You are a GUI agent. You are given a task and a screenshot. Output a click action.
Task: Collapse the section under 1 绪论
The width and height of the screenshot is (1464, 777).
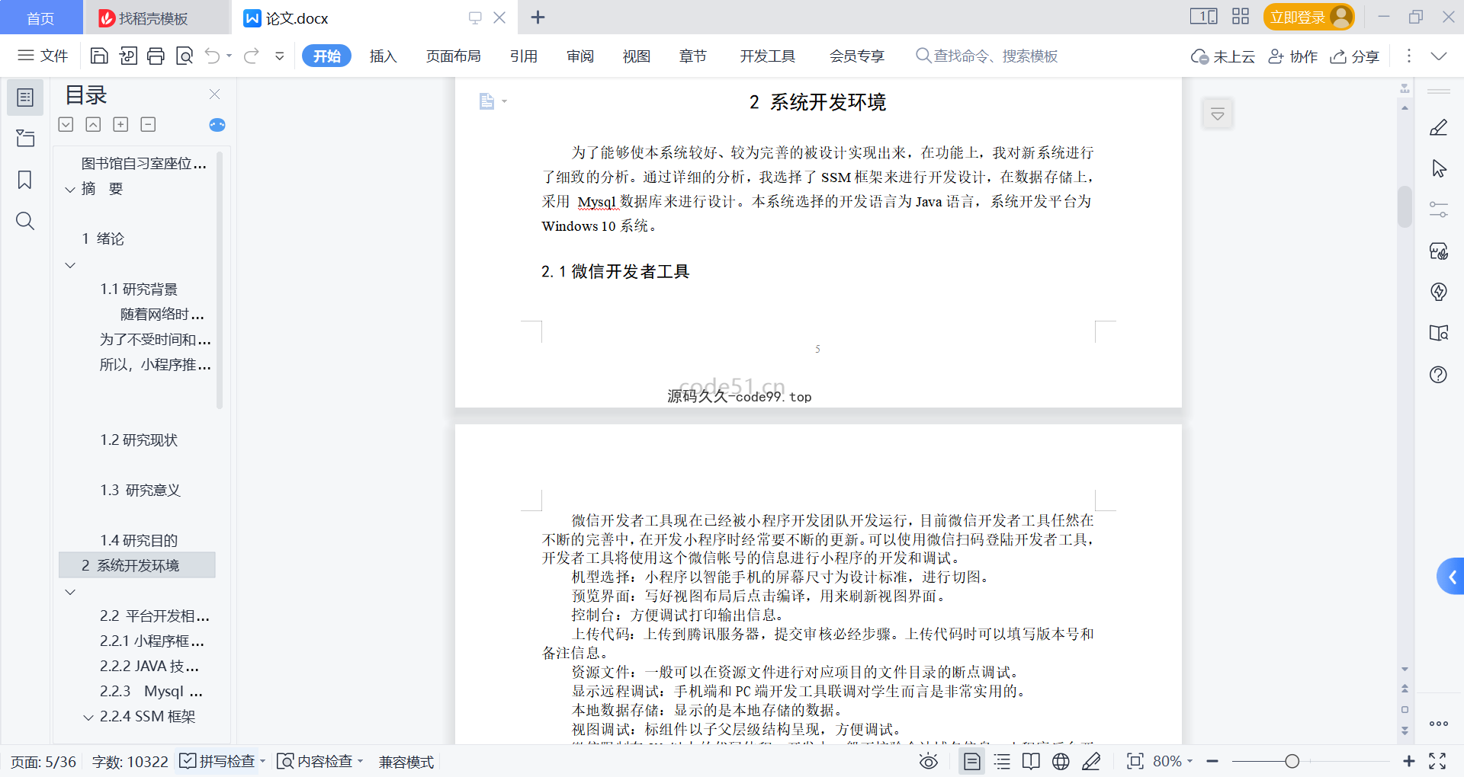click(70, 265)
